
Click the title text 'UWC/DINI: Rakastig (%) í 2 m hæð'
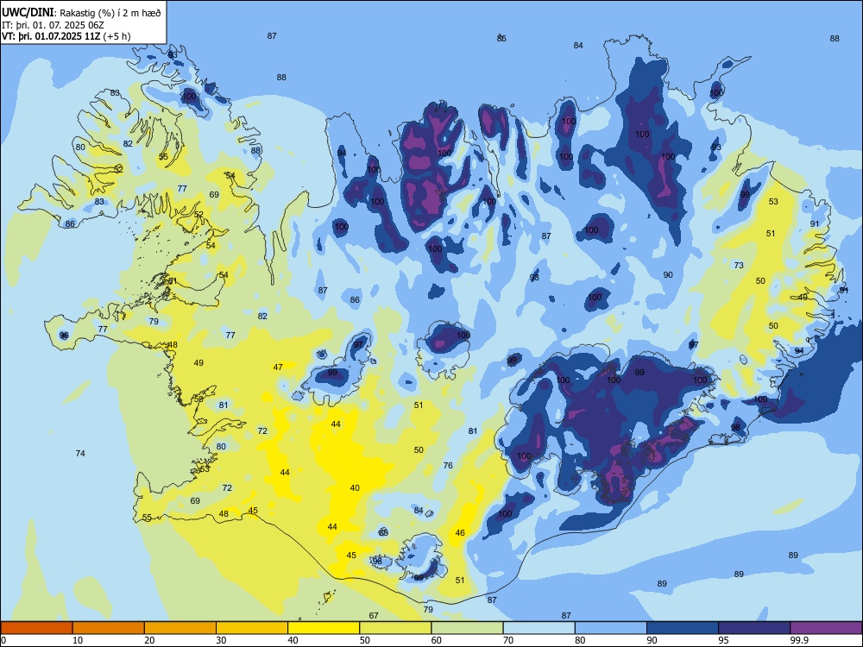tap(81, 13)
